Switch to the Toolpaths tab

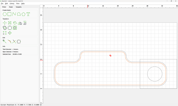(19, 7)
